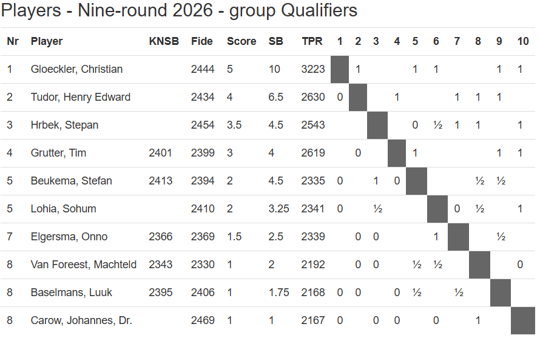This screenshot has width=540, height=338.
Task: Click the Player column header
Action: coord(47,41)
